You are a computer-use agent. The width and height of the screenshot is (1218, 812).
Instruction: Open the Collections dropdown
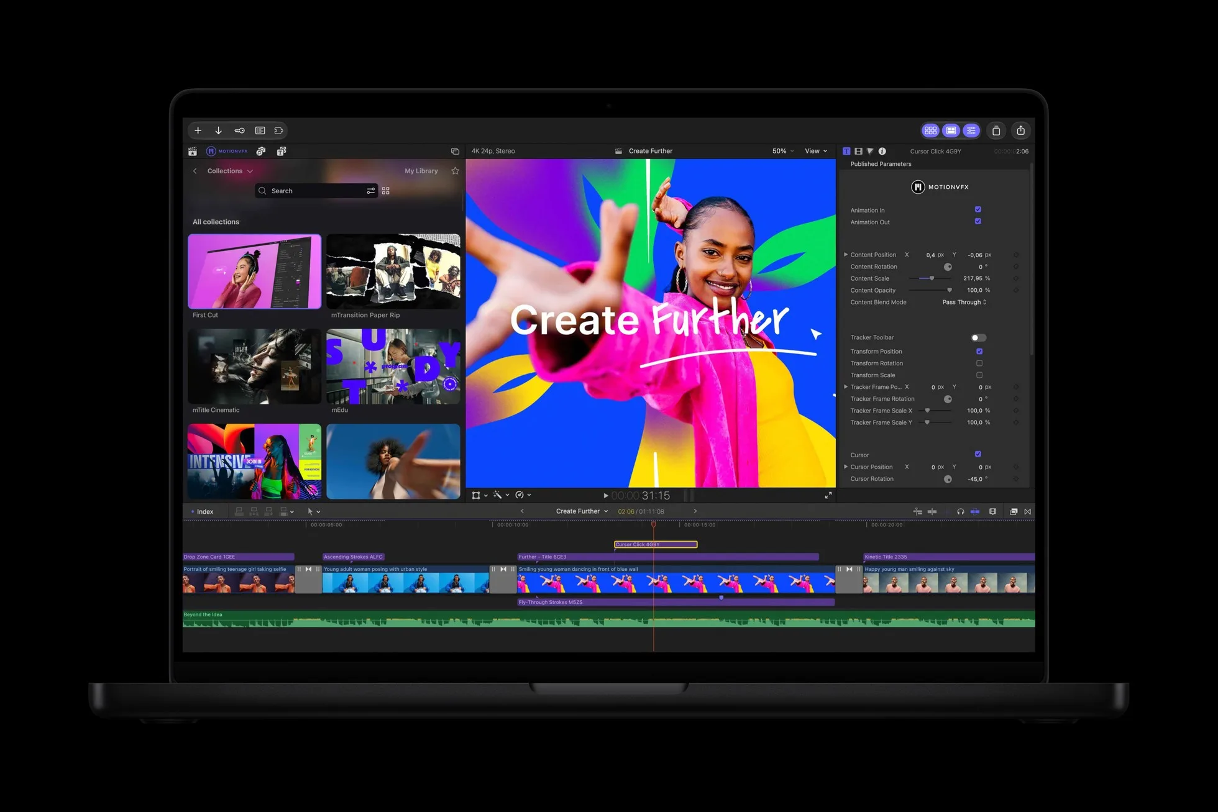(x=230, y=171)
